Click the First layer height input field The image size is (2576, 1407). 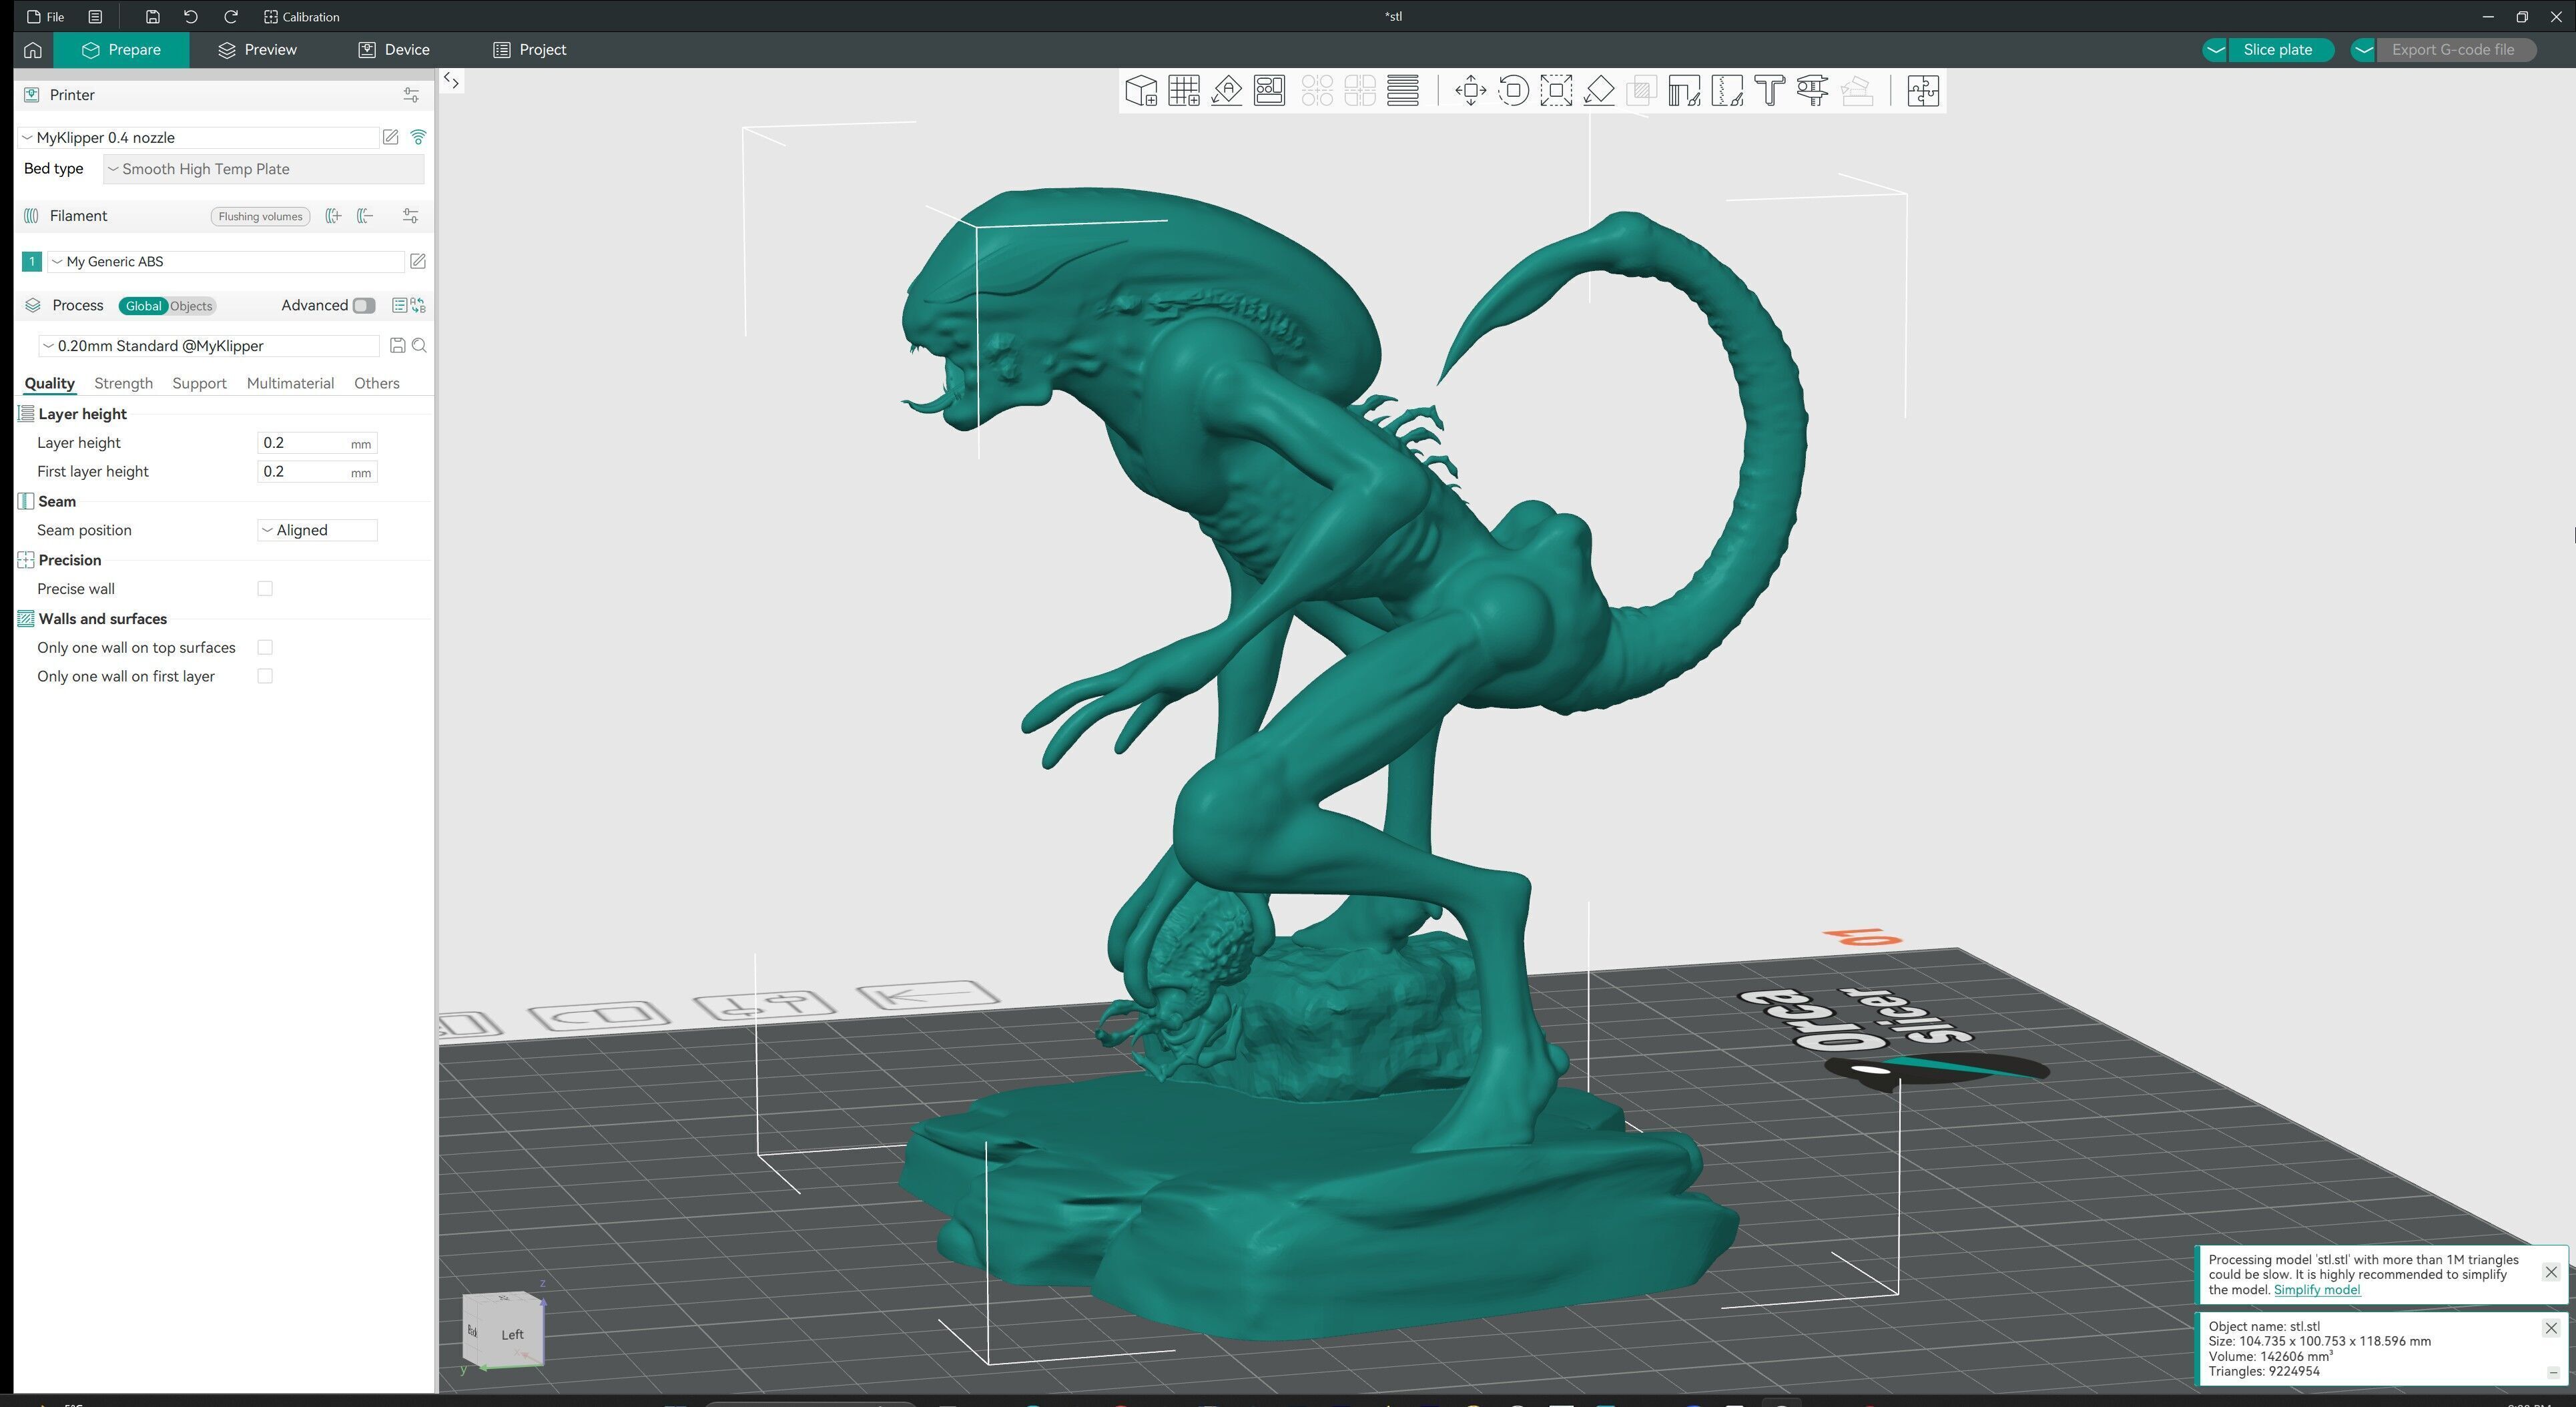coord(317,473)
